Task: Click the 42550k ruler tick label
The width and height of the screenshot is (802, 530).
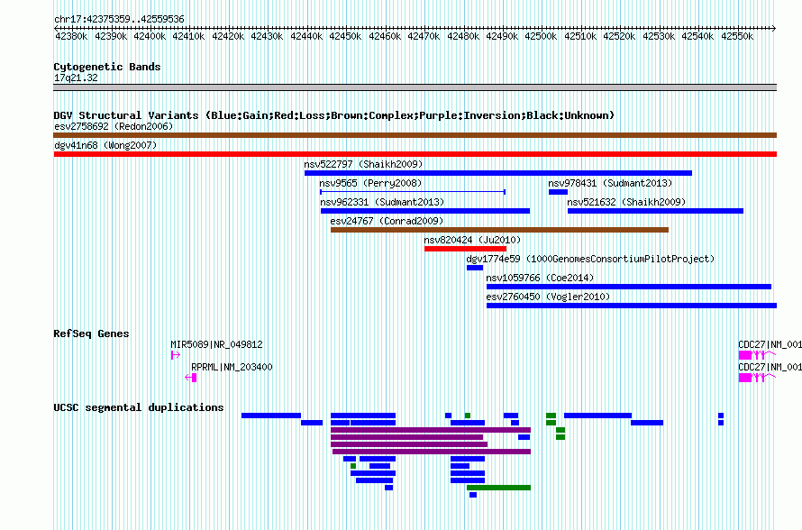Action: click(x=737, y=36)
